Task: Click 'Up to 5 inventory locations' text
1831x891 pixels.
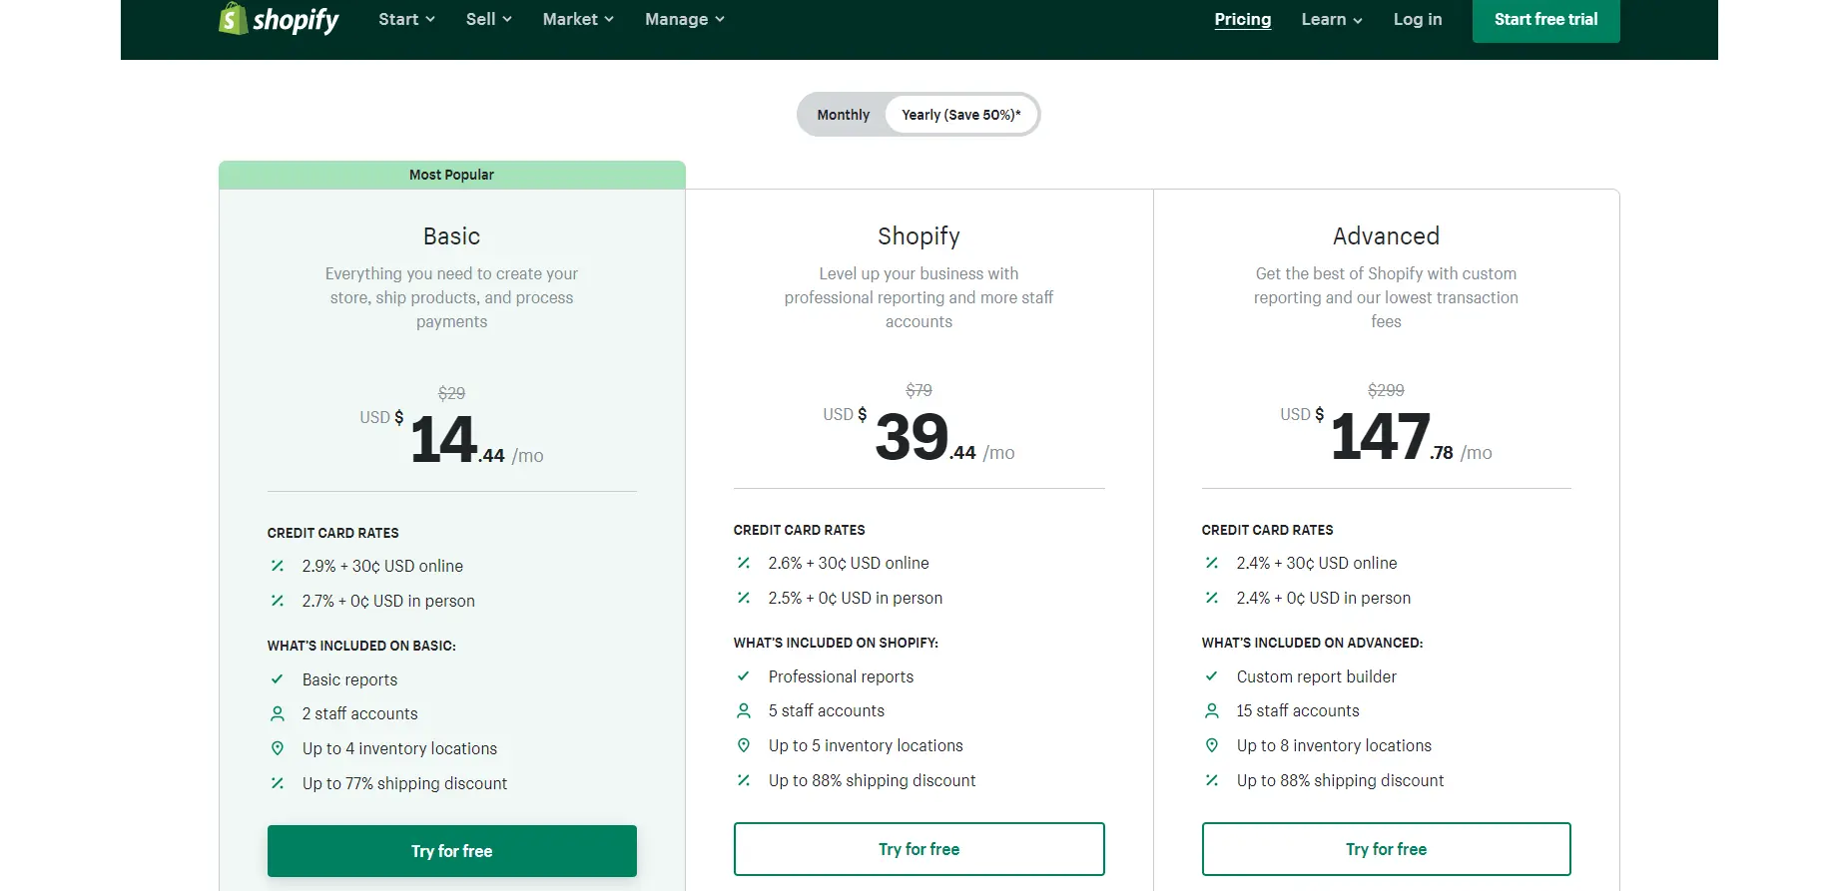Action: (866, 745)
